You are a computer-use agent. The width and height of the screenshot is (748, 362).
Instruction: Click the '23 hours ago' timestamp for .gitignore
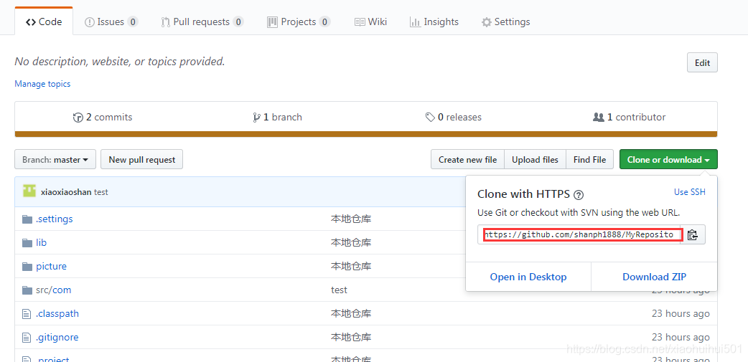[681, 337]
